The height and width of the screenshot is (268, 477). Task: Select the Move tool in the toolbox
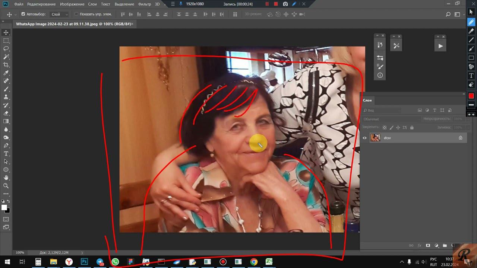(6, 33)
